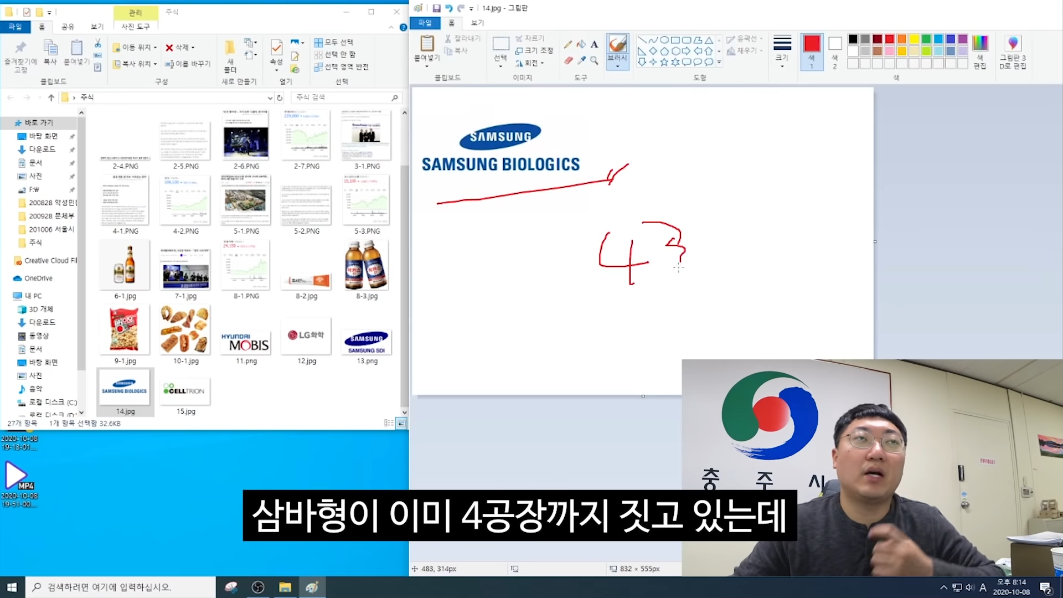Click the Windows Start button
This screenshot has width=1063, height=598.
tap(12, 587)
